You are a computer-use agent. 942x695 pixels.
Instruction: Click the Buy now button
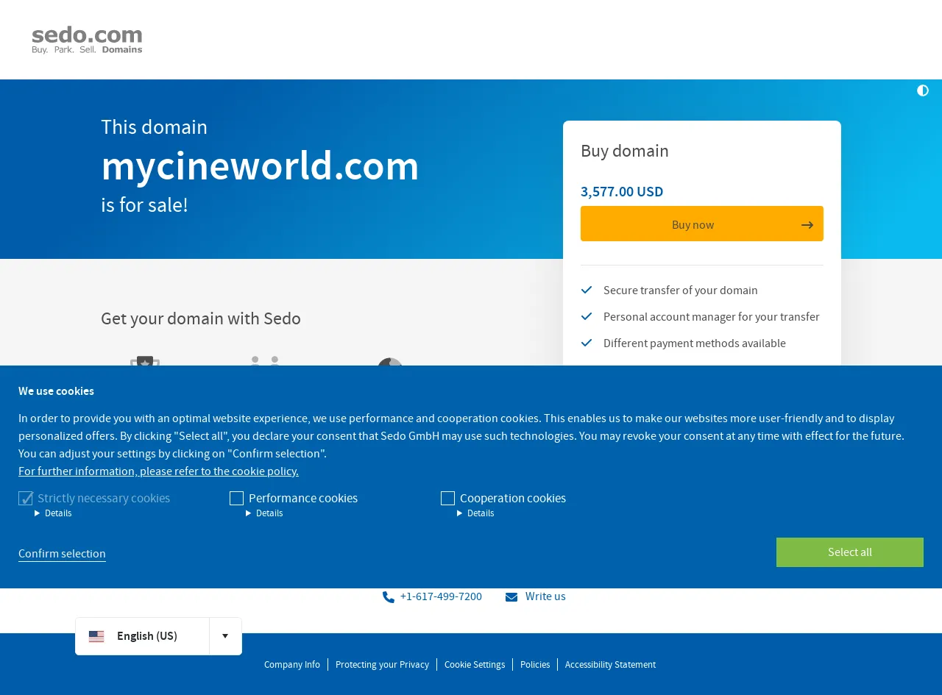[702, 224]
